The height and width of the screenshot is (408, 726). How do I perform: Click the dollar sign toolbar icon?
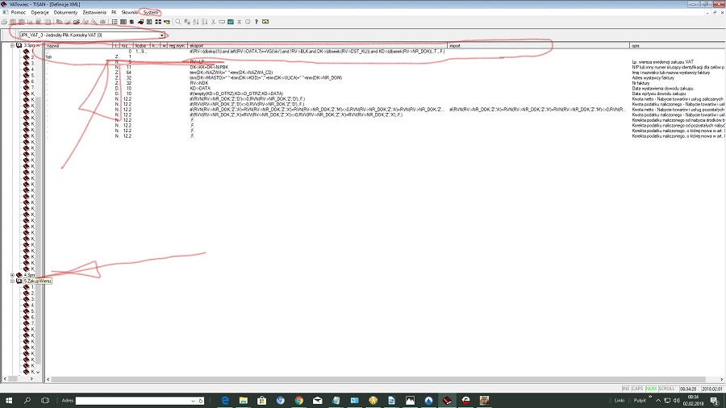131,22
